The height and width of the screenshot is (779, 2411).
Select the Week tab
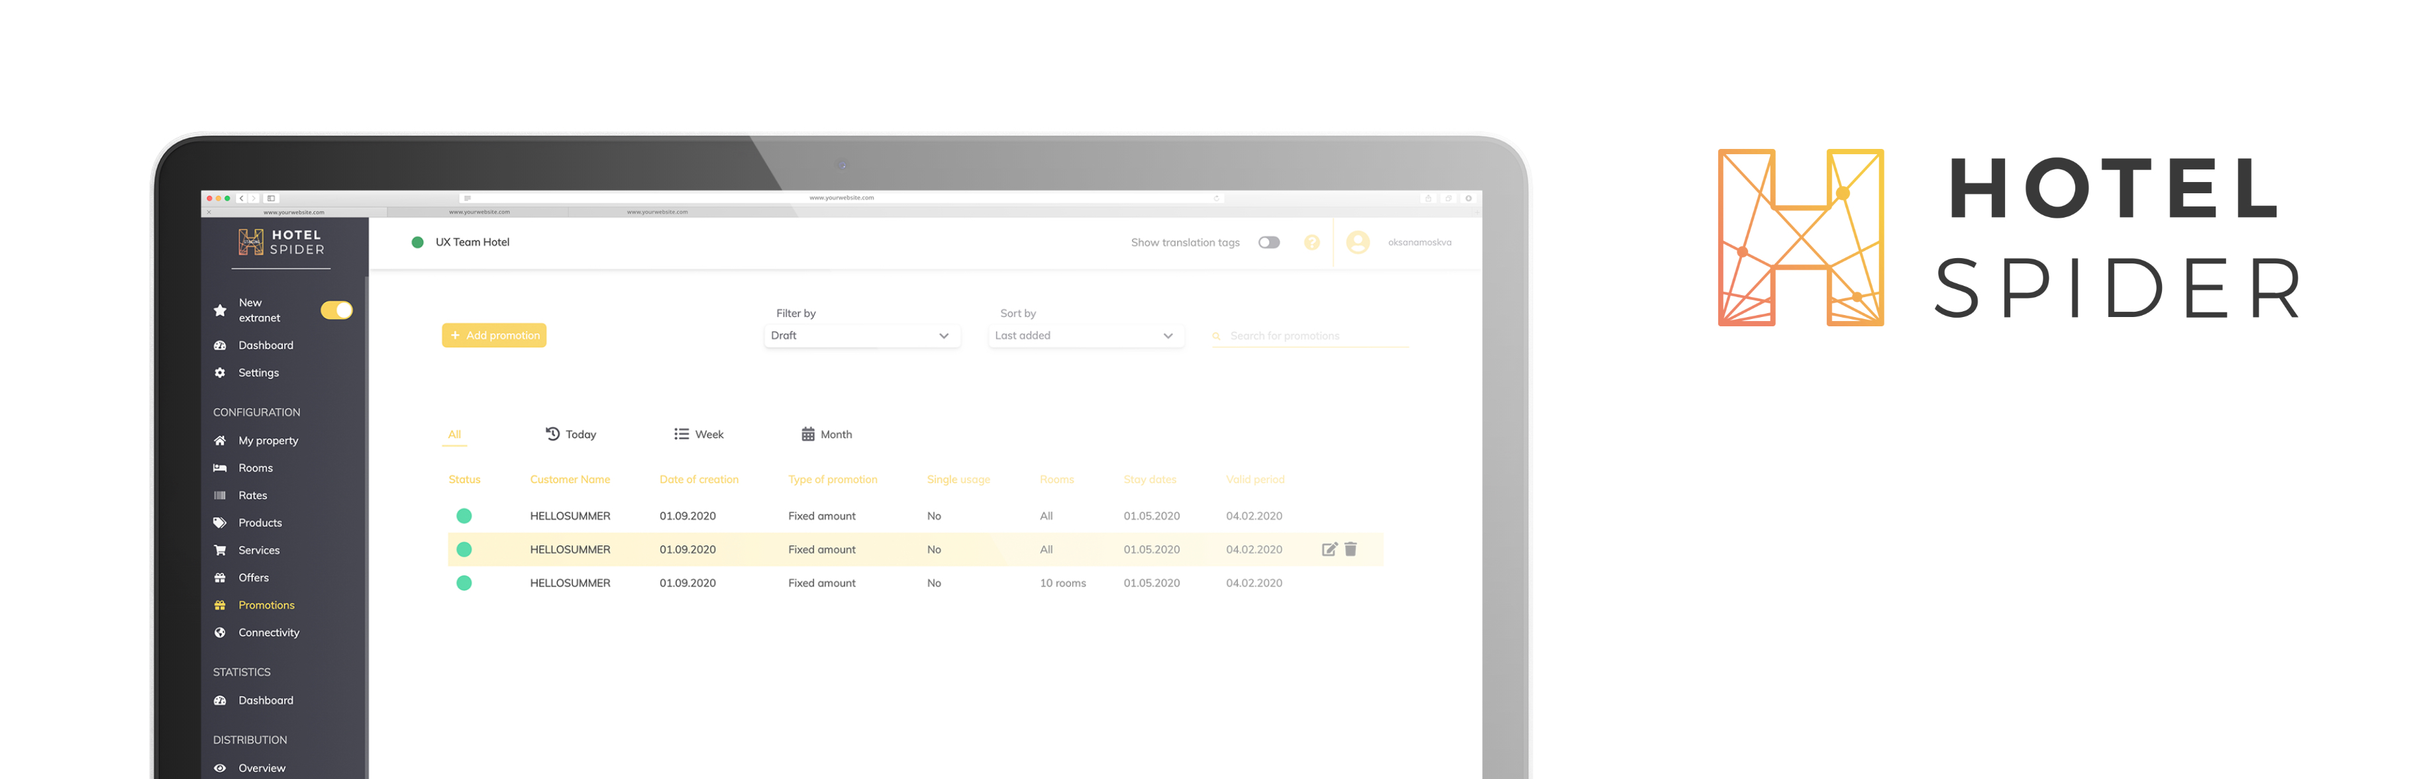(x=698, y=435)
